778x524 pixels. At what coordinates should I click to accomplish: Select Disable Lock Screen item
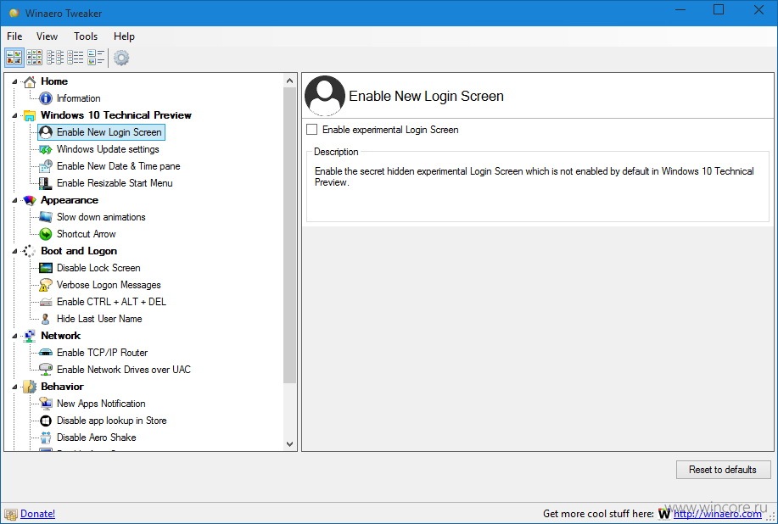(98, 268)
